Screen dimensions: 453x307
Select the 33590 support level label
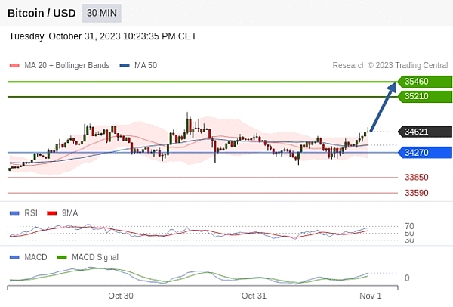(416, 193)
